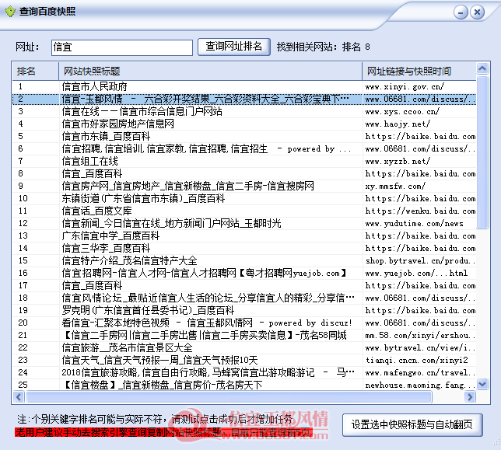The height and width of the screenshot is (450, 501).
Task: Select row 信宜话_百度文库
Action: [x=244, y=211]
